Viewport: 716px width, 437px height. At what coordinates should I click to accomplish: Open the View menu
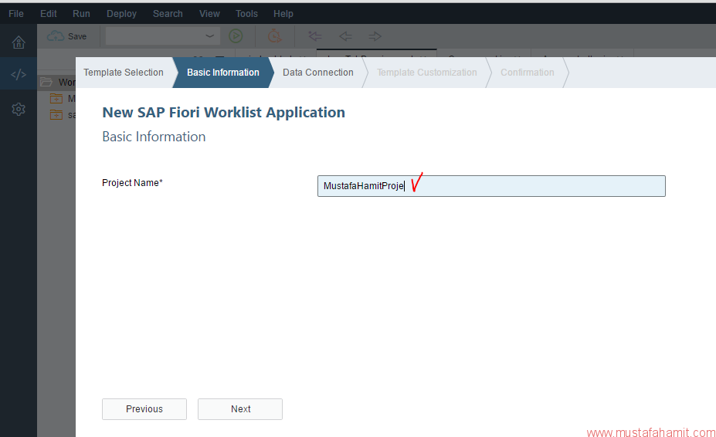[x=209, y=14]
